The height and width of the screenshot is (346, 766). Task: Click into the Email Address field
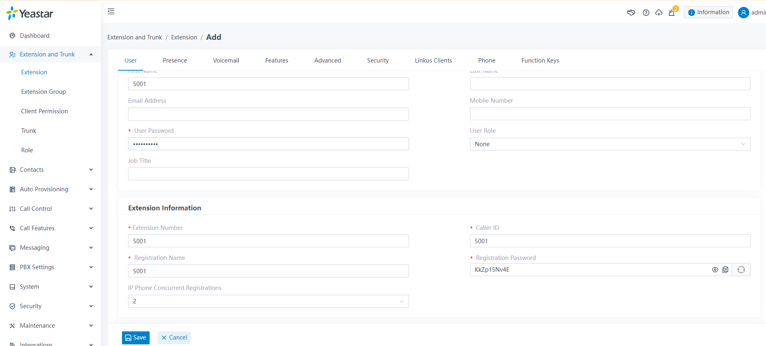268,114
